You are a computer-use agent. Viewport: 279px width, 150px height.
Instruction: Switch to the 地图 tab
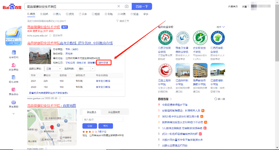pyautogui.click(x=122, y=14)
